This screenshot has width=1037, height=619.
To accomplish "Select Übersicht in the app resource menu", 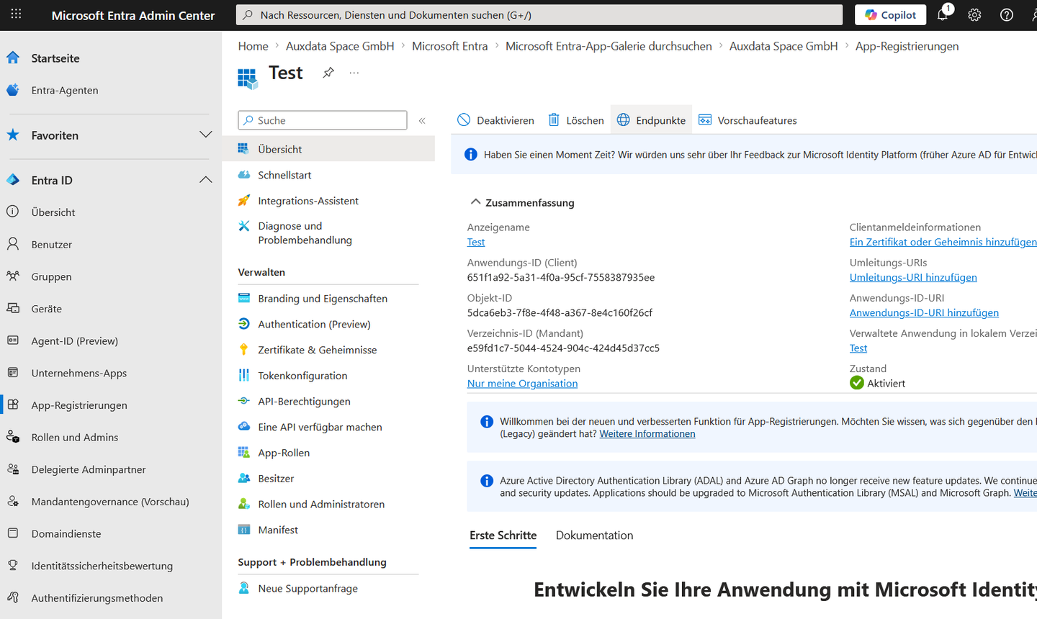I will pyautogui.click(x=328, y=149).
